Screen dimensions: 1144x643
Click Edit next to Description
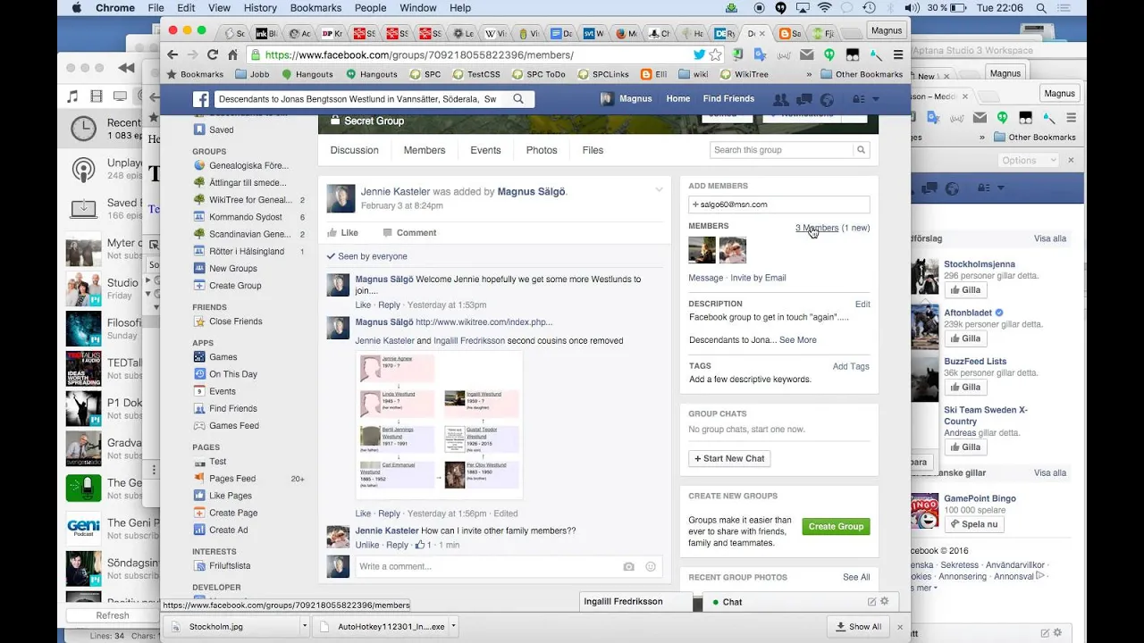pyautogui.click(x=862, y=304)
